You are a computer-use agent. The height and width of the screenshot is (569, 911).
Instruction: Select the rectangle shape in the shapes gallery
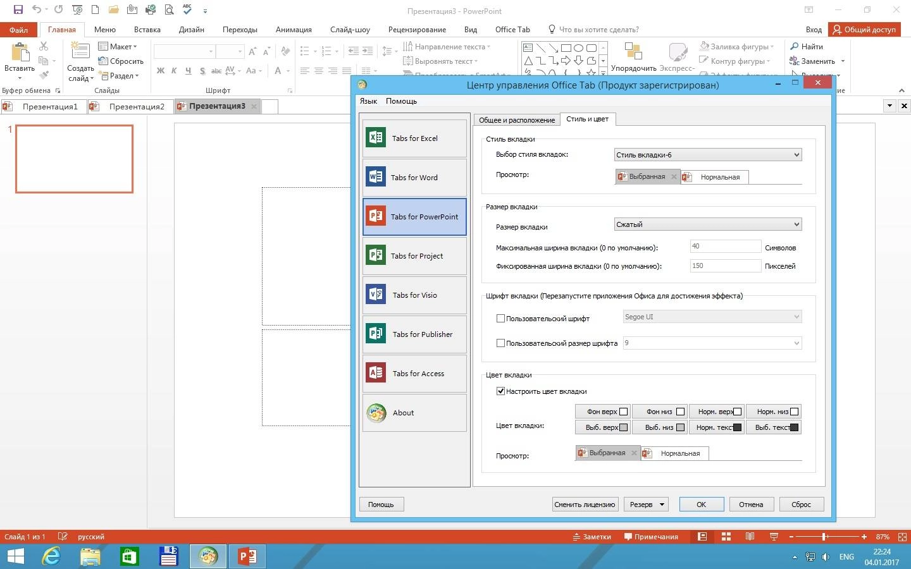tap(566, 47)
